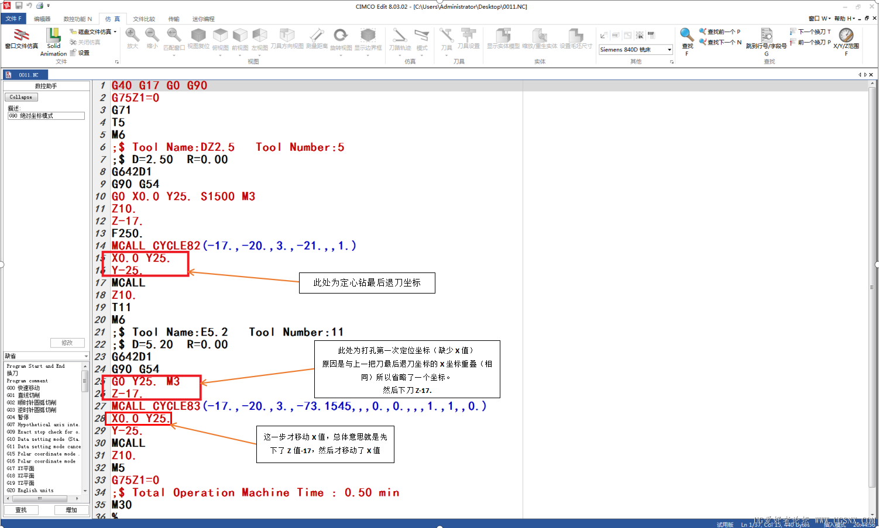Jump to 前一个换刀 previous tool change
The image size is (879, 528).
pyautogui.click(x=810, y=42)
